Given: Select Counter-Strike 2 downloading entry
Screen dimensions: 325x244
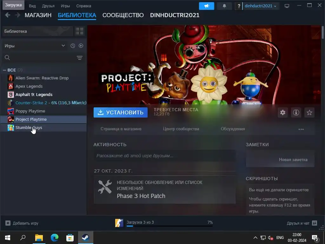Looking at the screenshot, I should (x=43, y=103).
